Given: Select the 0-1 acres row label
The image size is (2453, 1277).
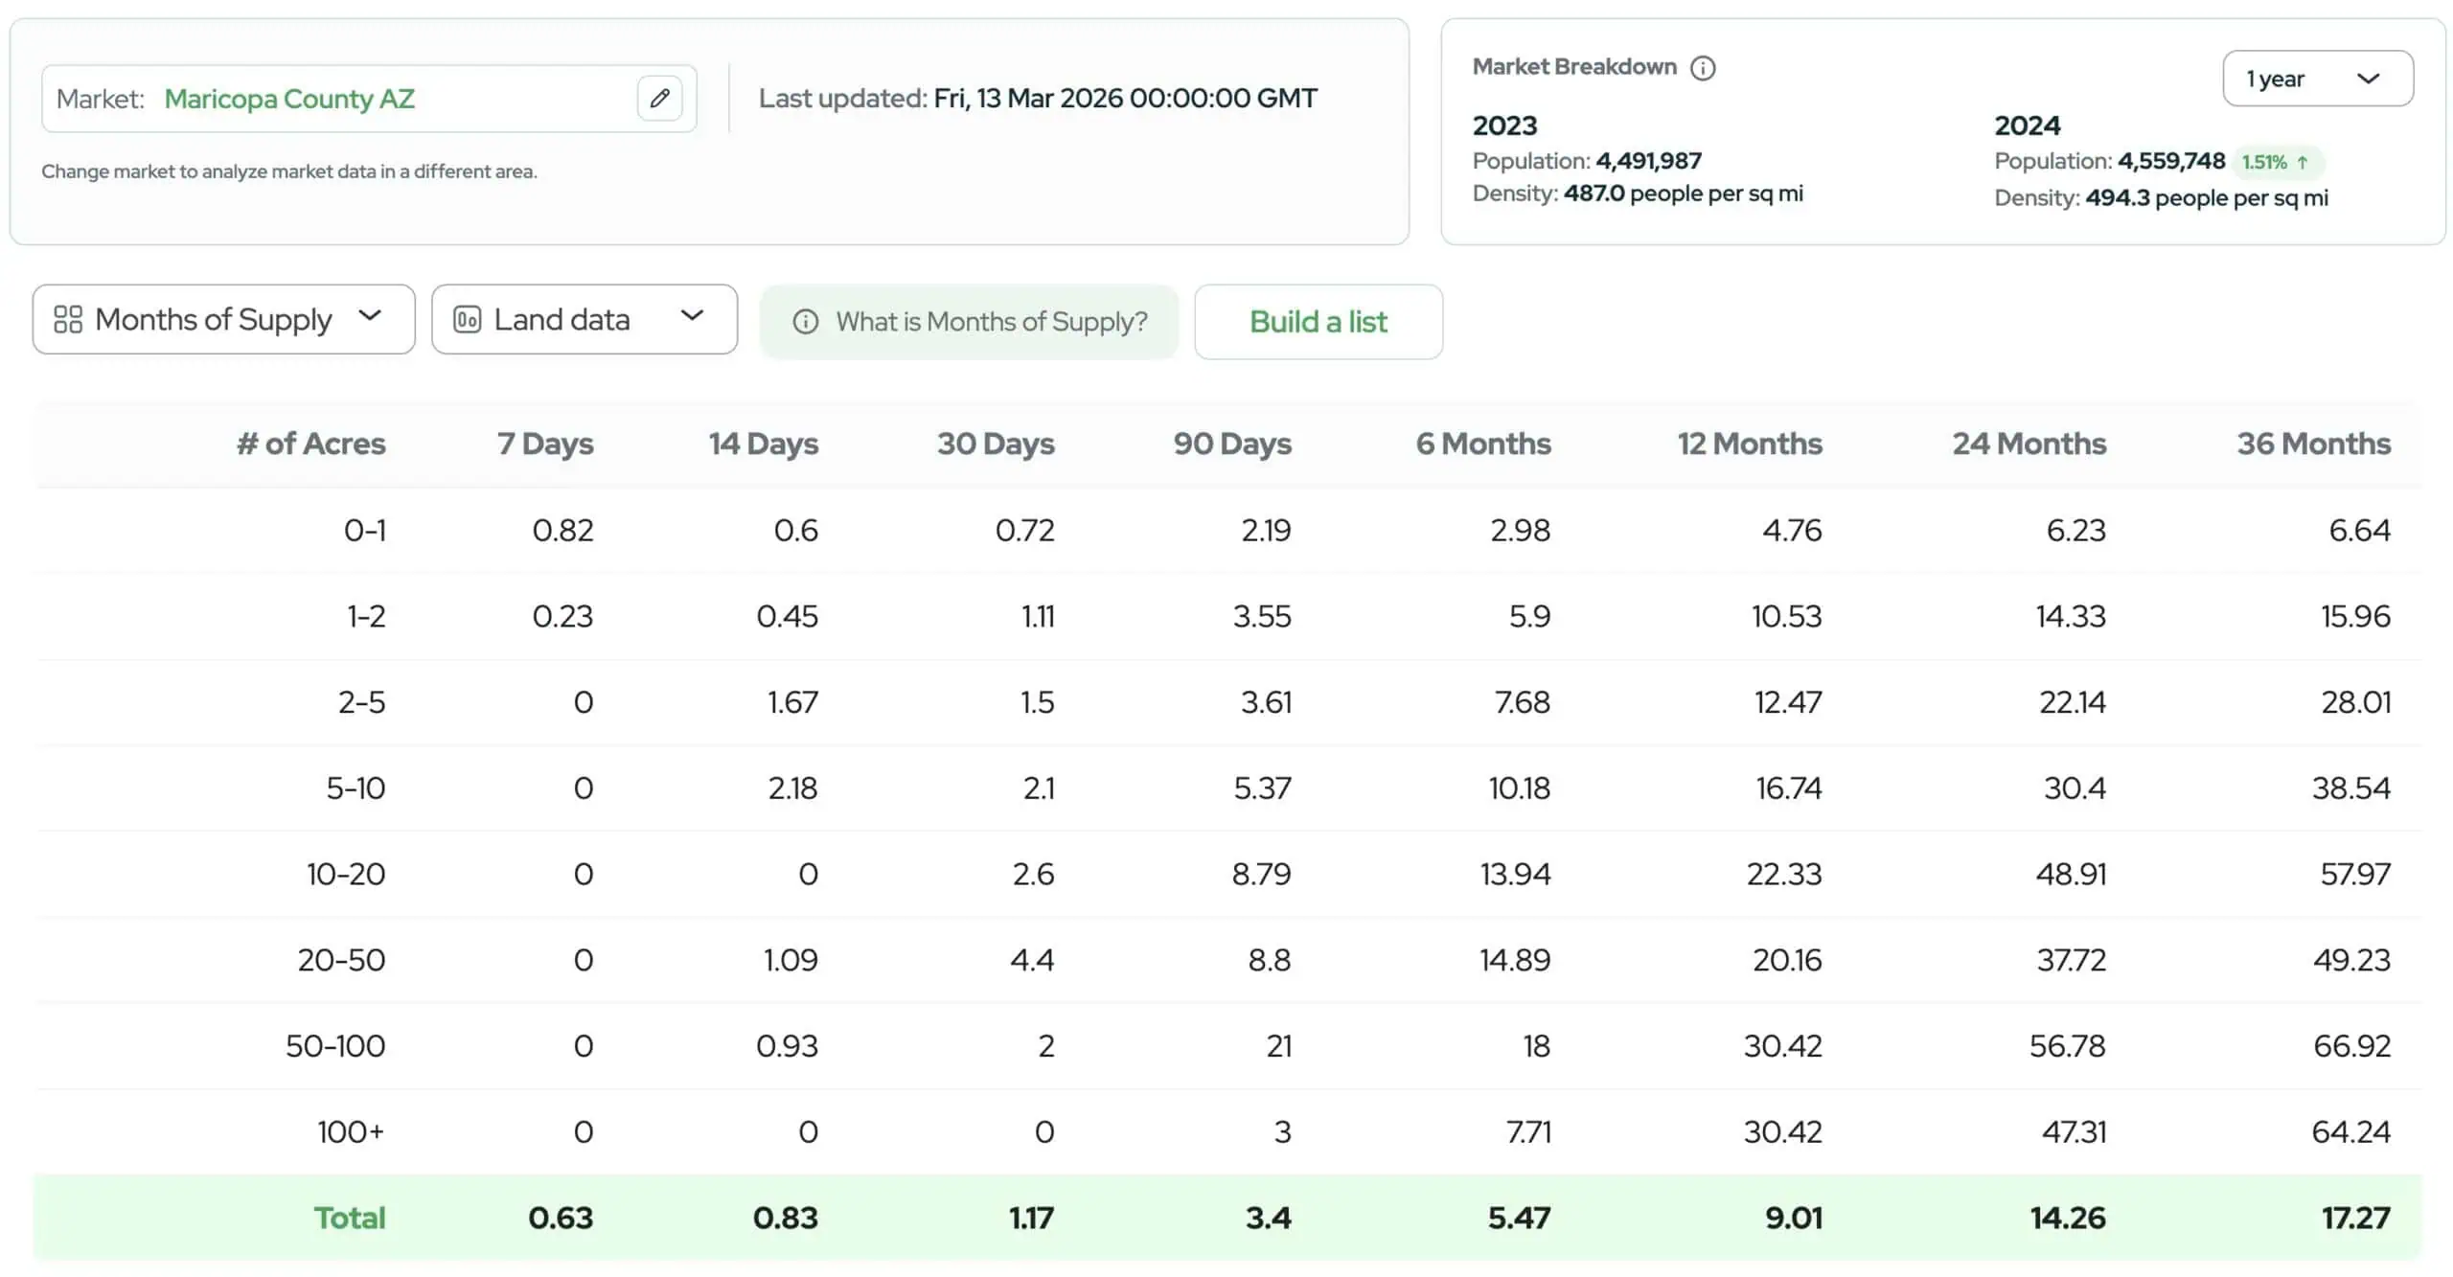Looking at the screenshot, I should pyautogui.click(x=364, y=530).
